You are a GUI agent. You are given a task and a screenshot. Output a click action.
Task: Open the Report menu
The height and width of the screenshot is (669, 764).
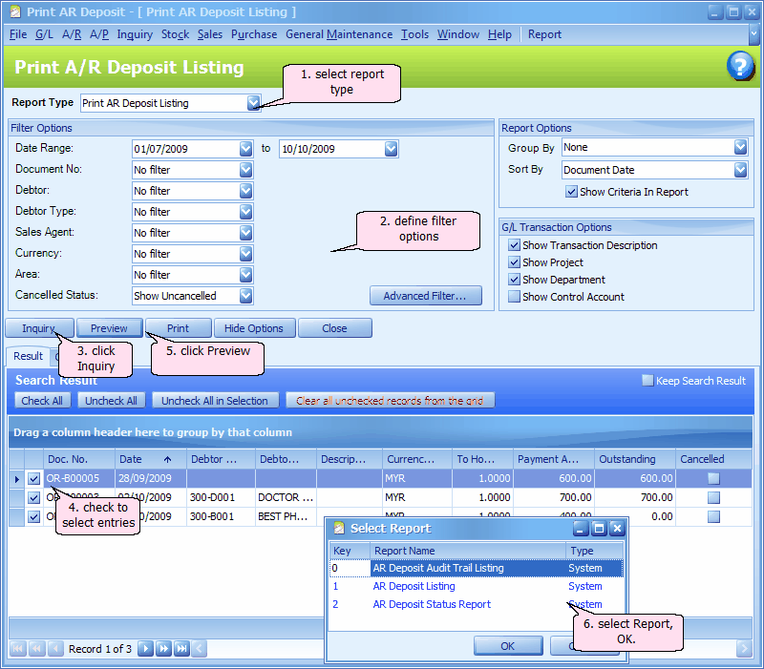point(544,34)
